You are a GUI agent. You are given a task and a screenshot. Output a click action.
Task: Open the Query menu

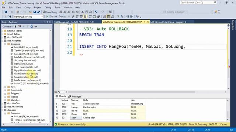(x=27, y=7)
